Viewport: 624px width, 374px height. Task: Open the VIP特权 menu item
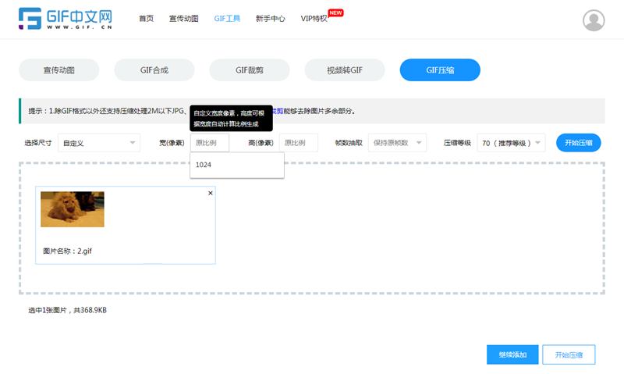coord(314,19)
